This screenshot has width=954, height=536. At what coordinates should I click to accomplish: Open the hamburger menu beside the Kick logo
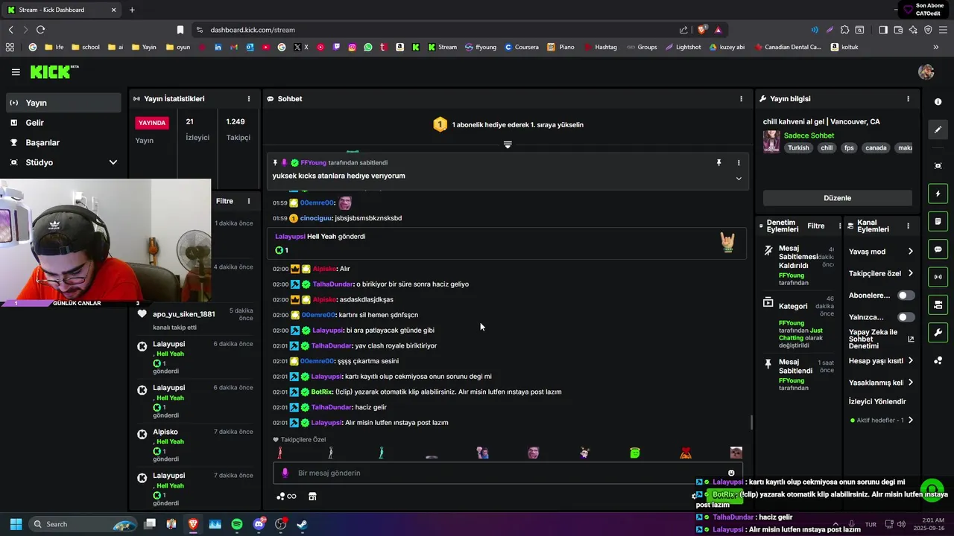(16, 72)
